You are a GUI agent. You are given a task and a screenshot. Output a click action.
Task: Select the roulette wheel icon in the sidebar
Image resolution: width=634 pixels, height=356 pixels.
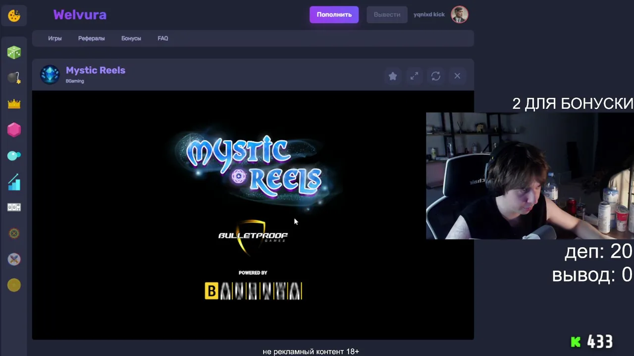click(x=14, y=233)
